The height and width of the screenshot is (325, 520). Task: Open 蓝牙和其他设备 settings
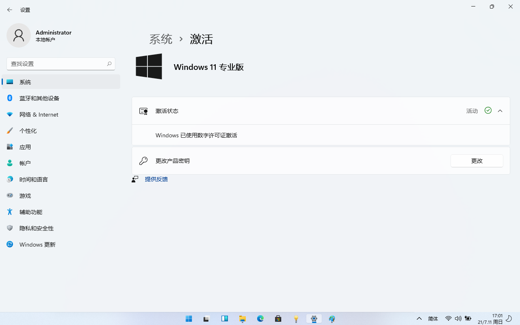click(61, 98)
